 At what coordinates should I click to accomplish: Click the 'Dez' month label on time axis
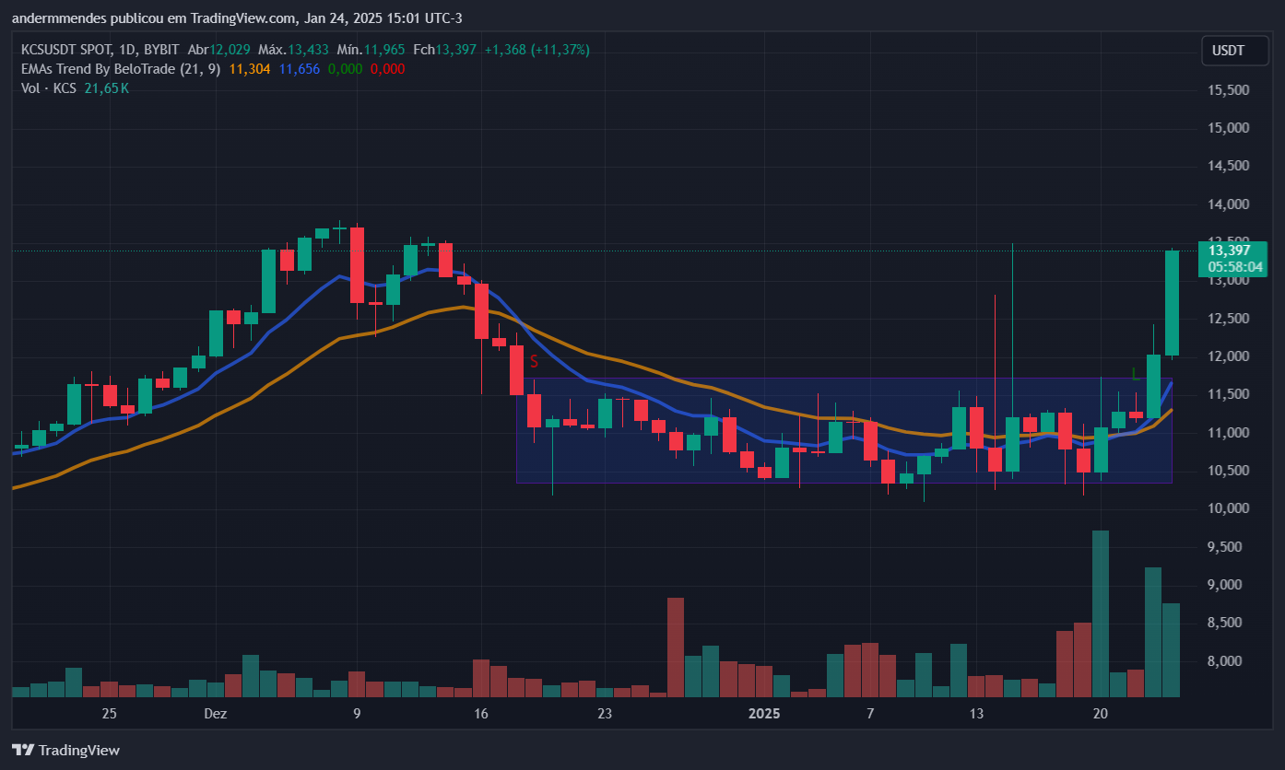215,714
